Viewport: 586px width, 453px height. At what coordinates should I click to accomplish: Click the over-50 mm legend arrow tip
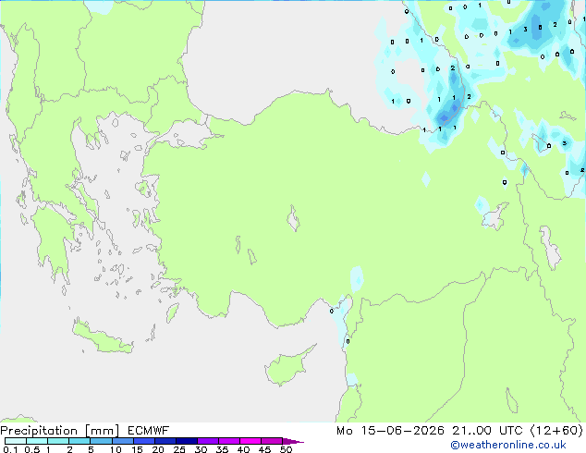(x=293, y=441)
